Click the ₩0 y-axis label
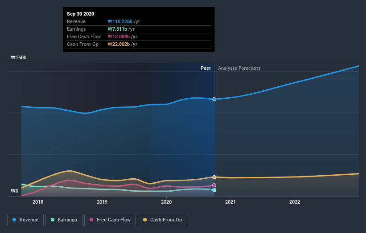This screenshot has height=233, width=366. pos(14,191)
